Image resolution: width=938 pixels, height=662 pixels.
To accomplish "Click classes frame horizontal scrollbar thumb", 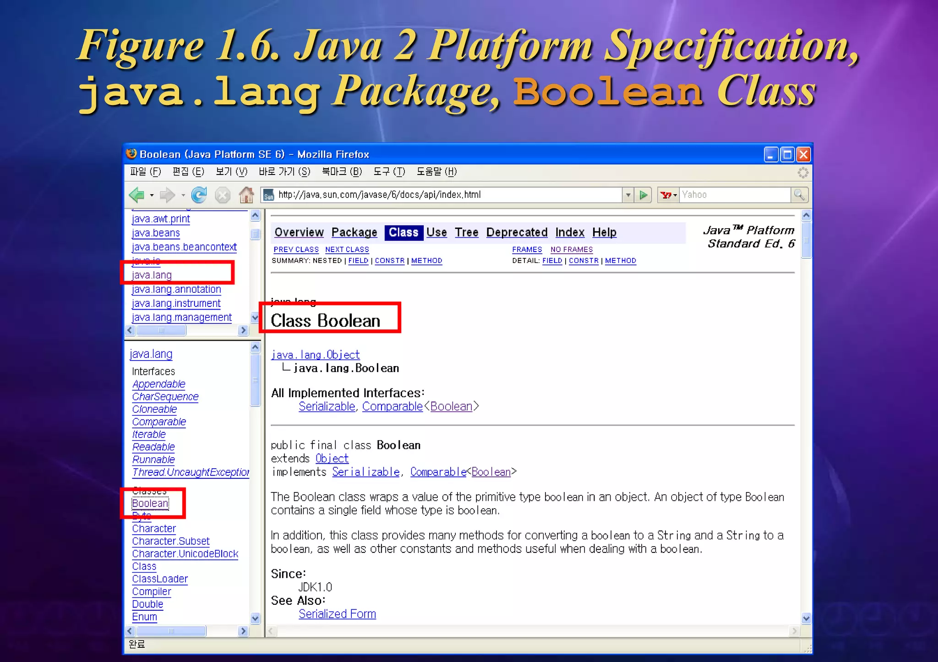I will pos(171,631).
